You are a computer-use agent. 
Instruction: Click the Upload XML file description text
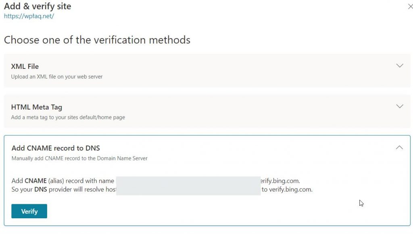56,76
